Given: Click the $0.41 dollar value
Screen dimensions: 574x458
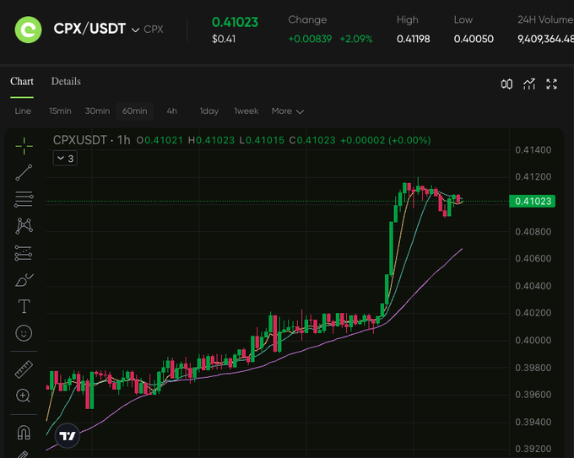Looking at the screenshot, I should [224, 39].
